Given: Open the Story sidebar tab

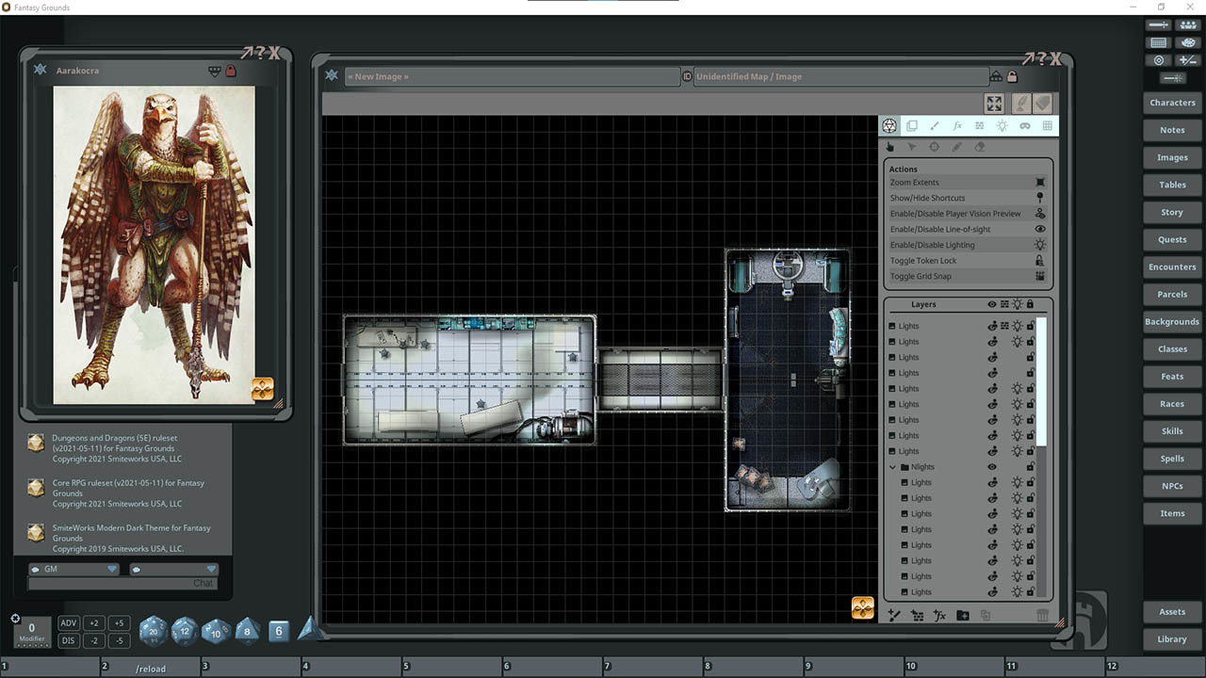Looking at the screenshot, I should [x=1171, y=212].
